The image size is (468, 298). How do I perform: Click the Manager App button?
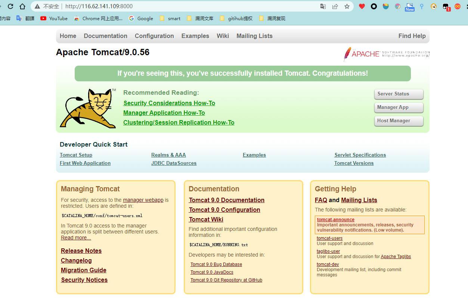pos(399,107)
